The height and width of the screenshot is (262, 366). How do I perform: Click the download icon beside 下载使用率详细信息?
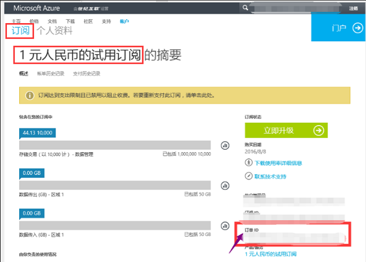(x=249, y=163)
